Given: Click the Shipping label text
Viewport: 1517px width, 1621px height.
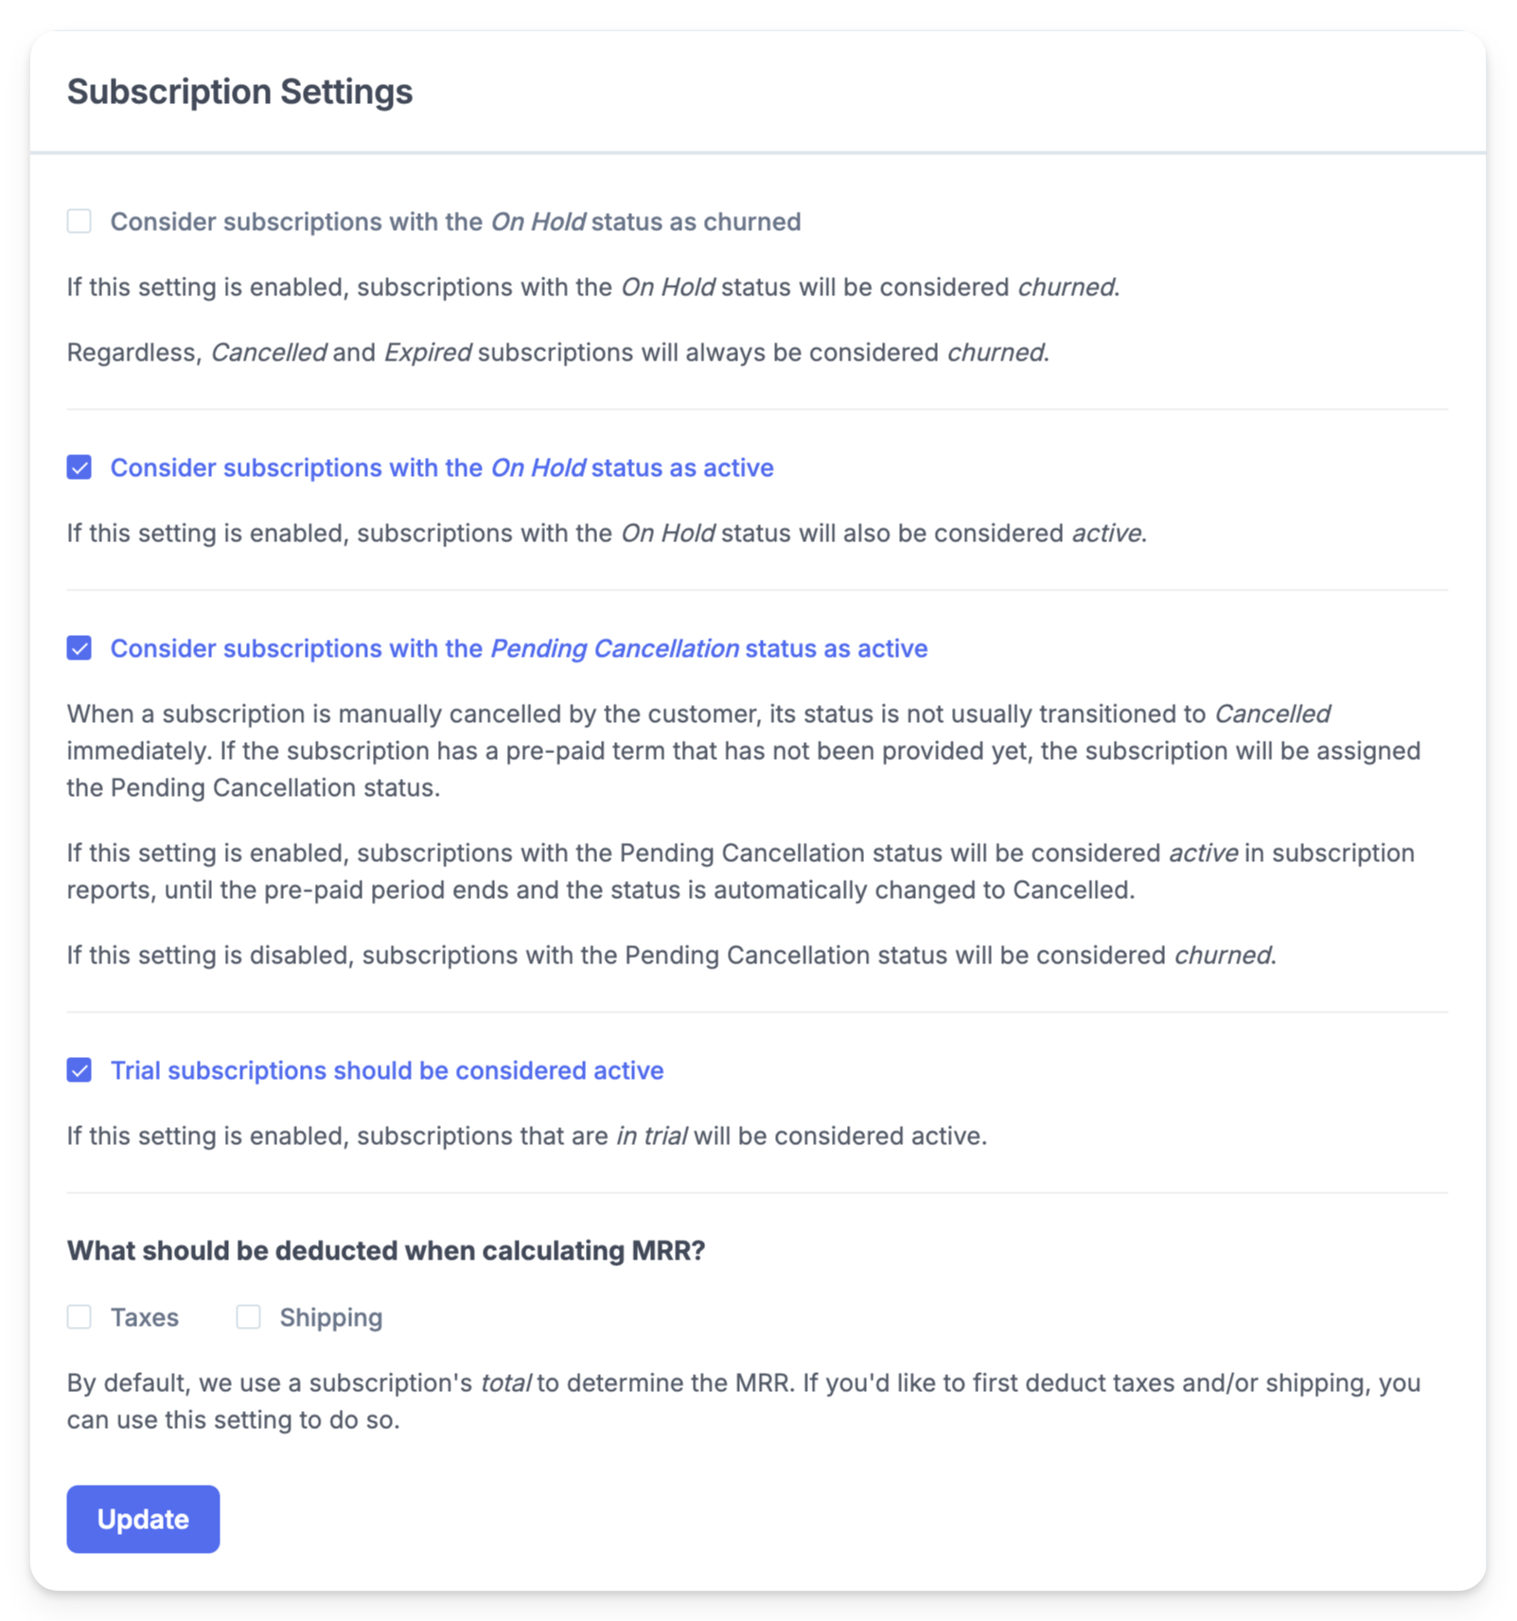Looking at the screenshot, I should (331, 1317).
